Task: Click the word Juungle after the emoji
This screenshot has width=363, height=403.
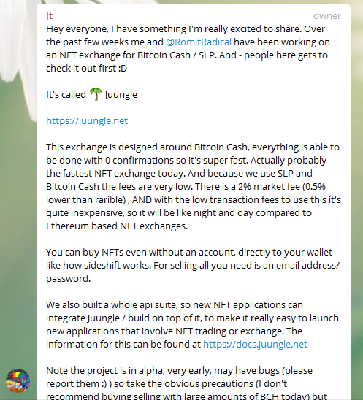Action: coord(121,95)
